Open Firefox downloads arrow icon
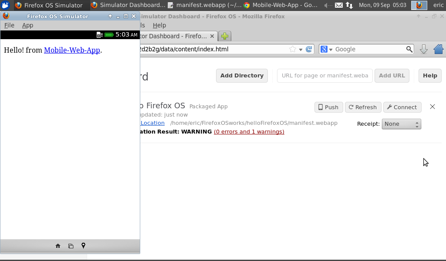This screenshot has height=261, width=446. (423, 49)
